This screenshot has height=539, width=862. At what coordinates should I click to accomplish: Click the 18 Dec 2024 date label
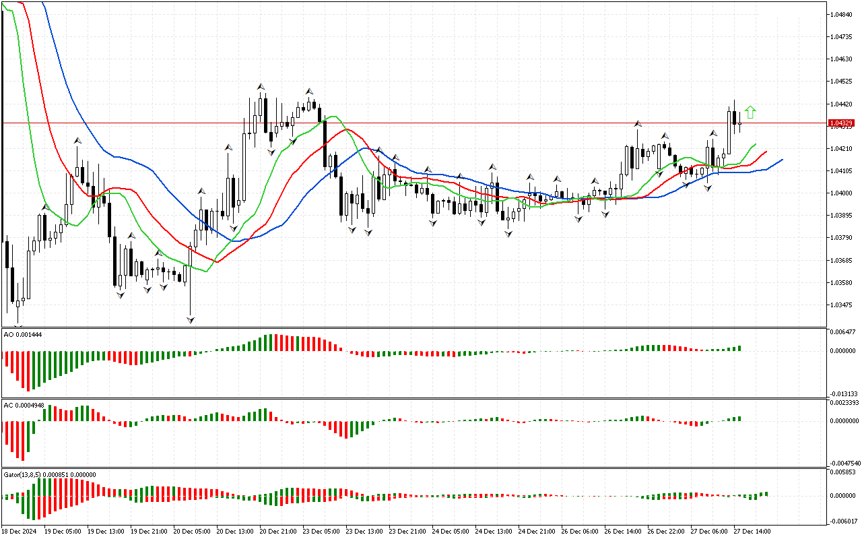(x=20, y=532)
